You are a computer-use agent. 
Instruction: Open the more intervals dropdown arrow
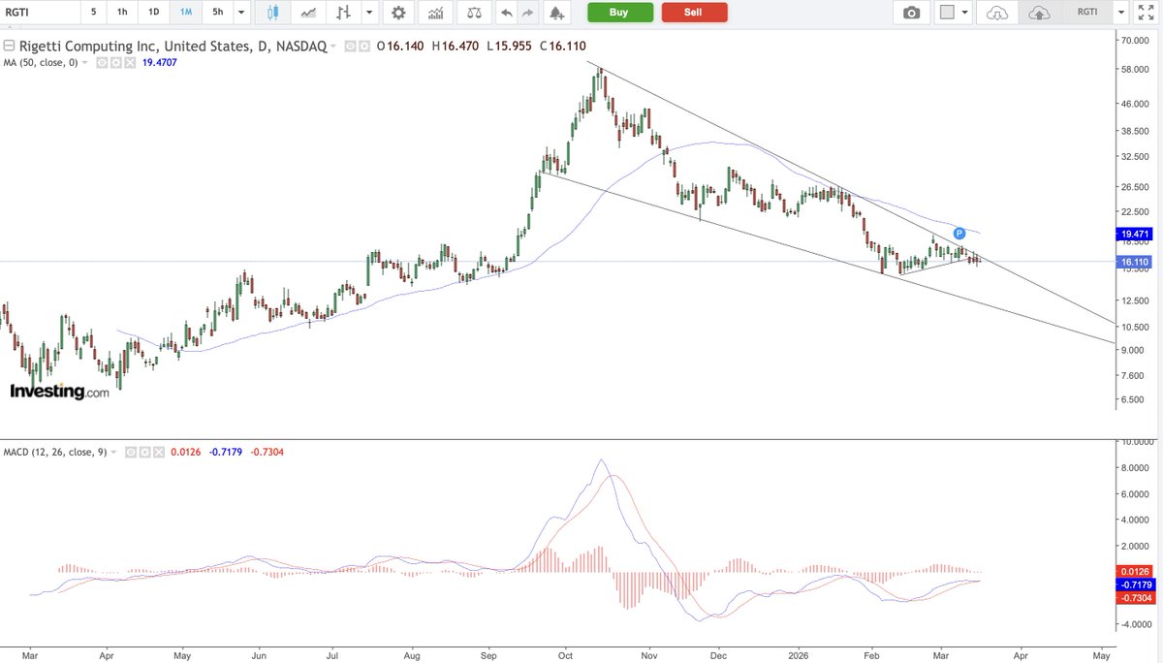tap(240, 13)
